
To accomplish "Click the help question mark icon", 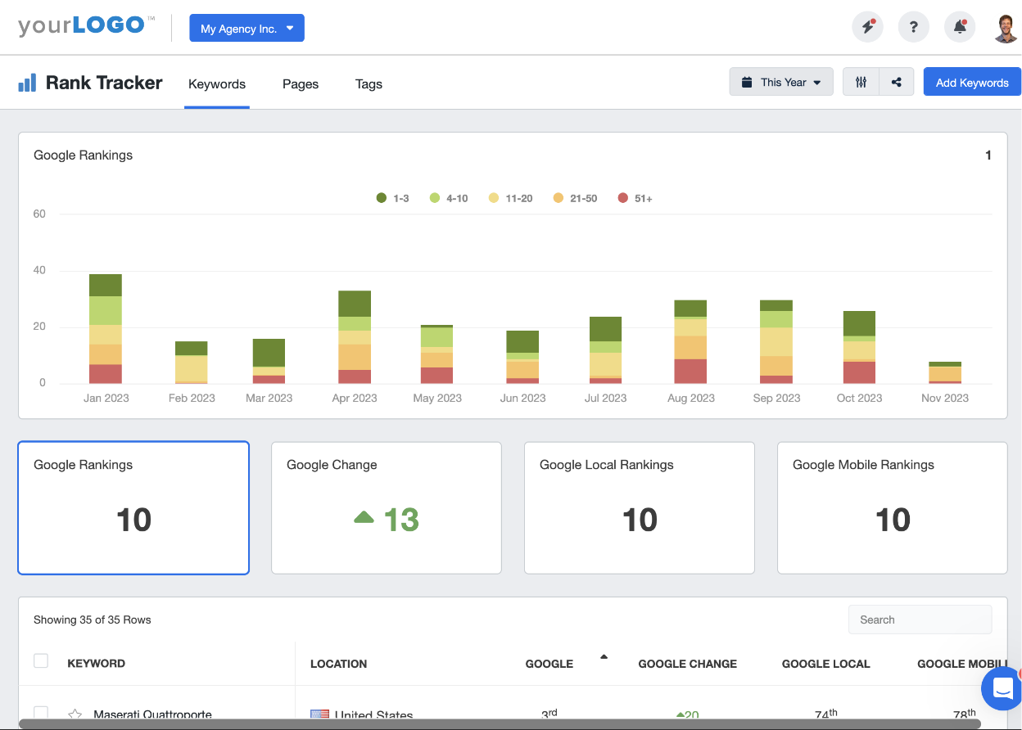I will 913,26.
